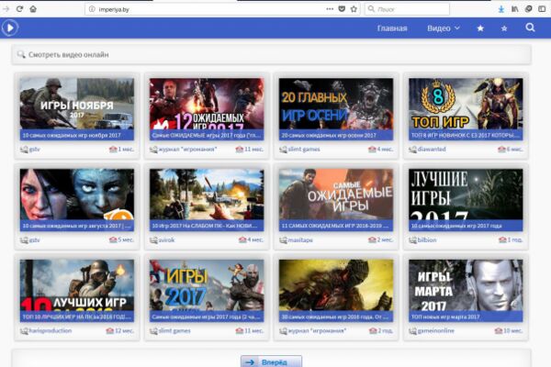This screenshot has height=367, width=551.
Task: Click author gstv under ИГРЫ НОЯБРЯ
Action: point(35,150)
